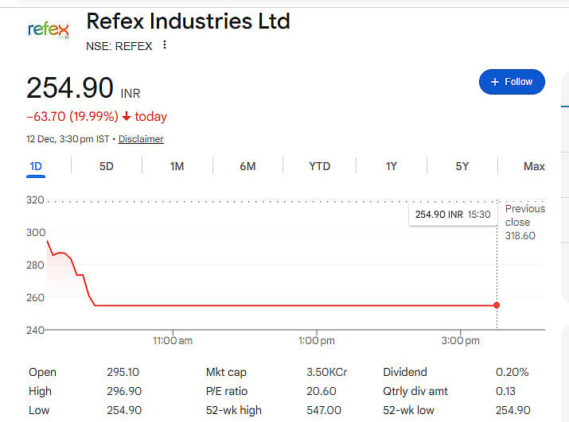569x422 pixels.
Task: Click the red endpoint dot on chart
Action: 497,305
